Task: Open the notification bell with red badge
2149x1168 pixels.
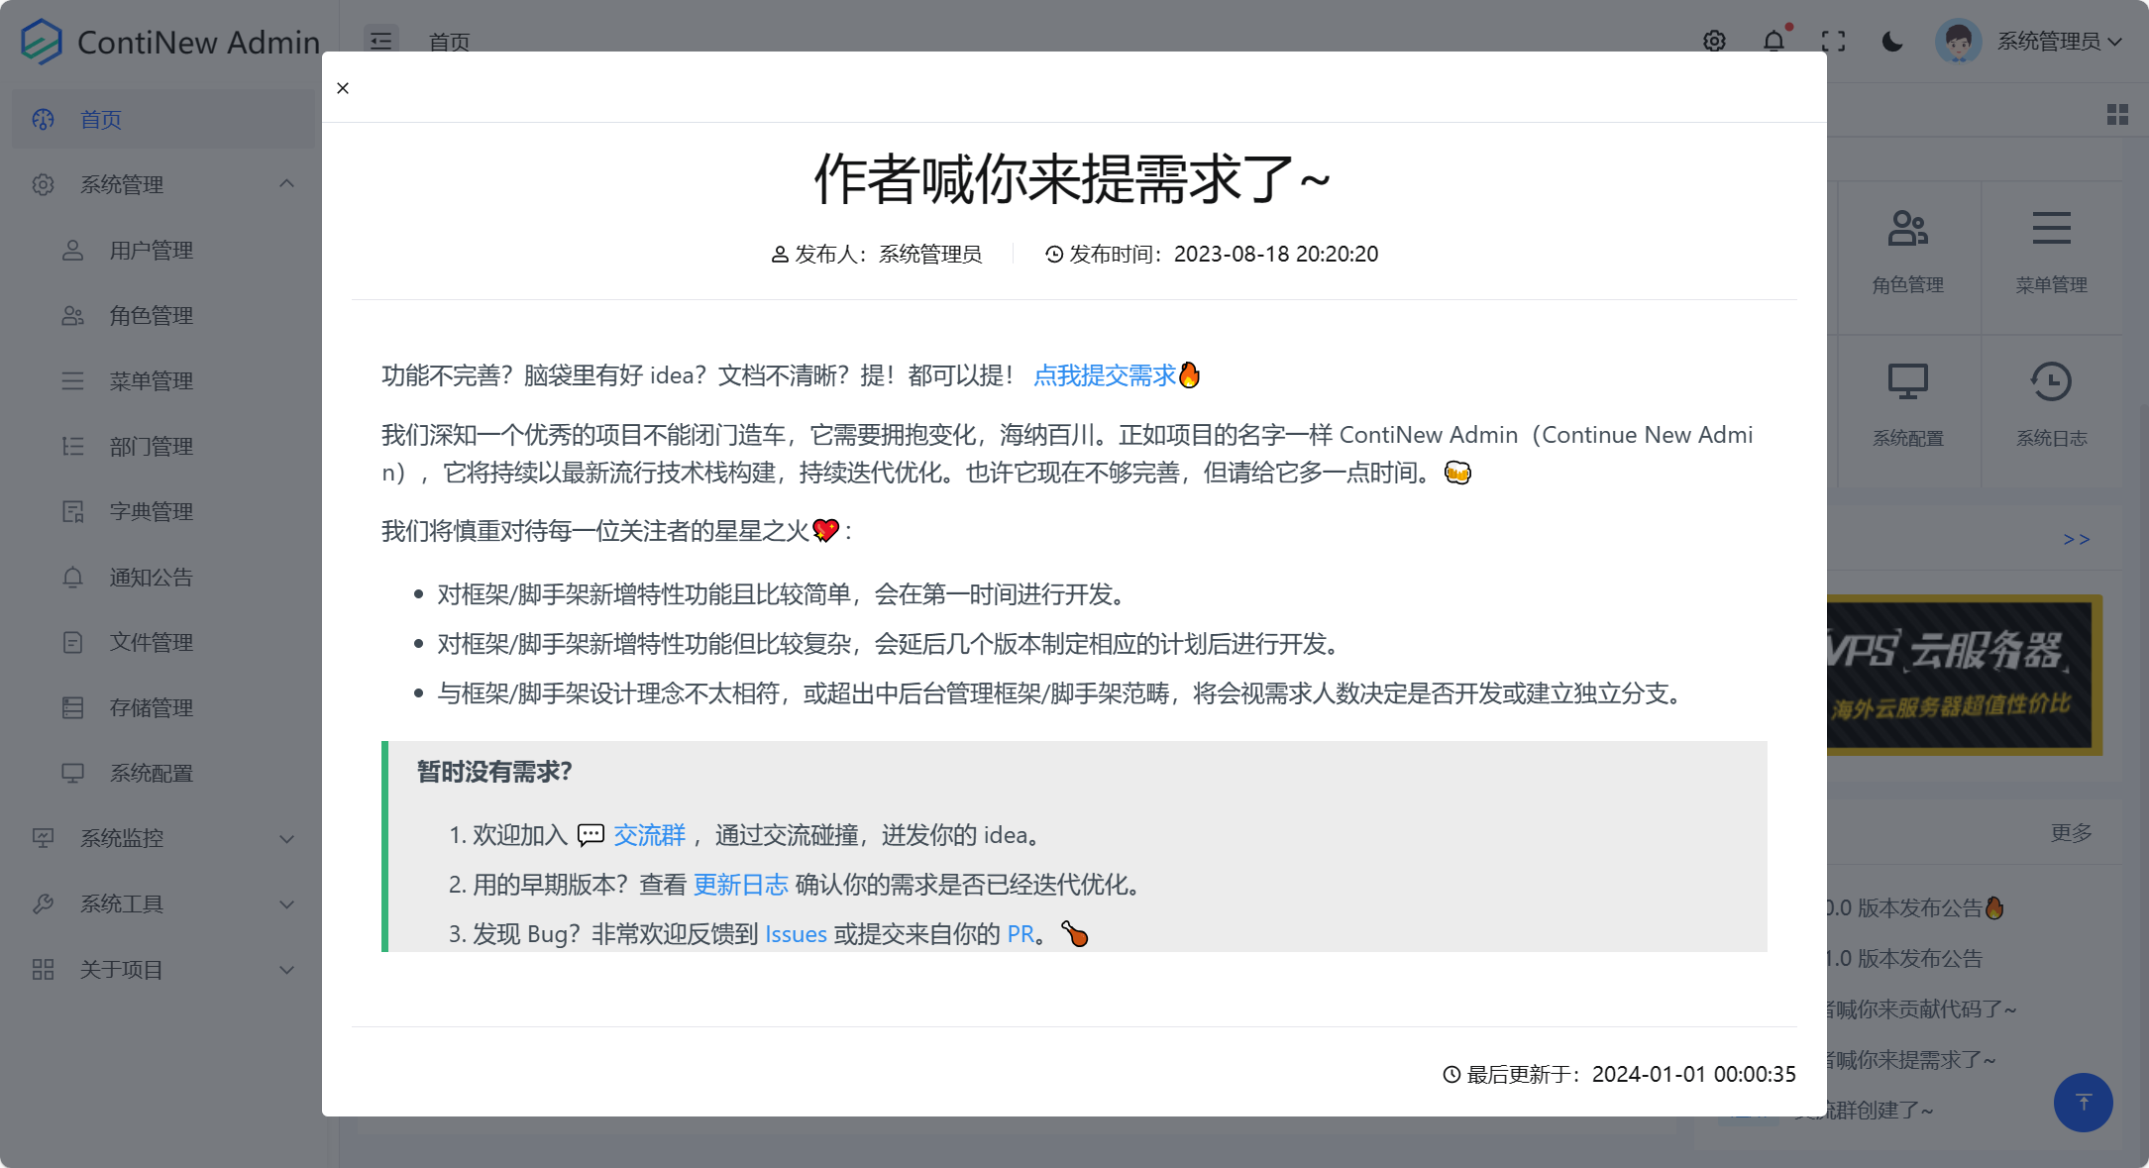Action: tap(1774, 41)
